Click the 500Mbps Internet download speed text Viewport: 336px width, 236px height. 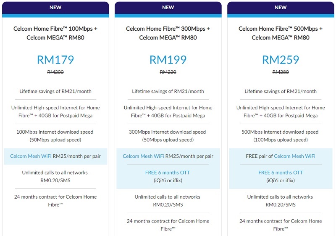click(x=280, y=132)
